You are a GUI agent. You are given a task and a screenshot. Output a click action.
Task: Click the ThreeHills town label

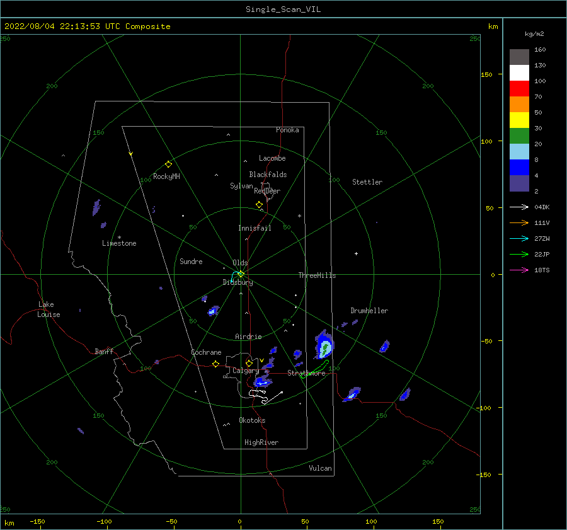coord(317,275)
